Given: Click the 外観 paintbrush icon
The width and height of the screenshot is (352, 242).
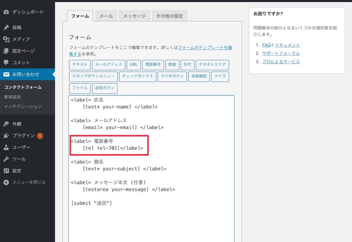Looking at the screenshot, I should point(6,124).
